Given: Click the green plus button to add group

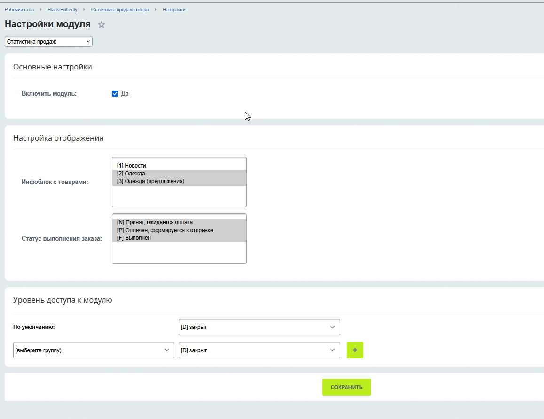Looking at the screenshot, I should coord(355,350).
